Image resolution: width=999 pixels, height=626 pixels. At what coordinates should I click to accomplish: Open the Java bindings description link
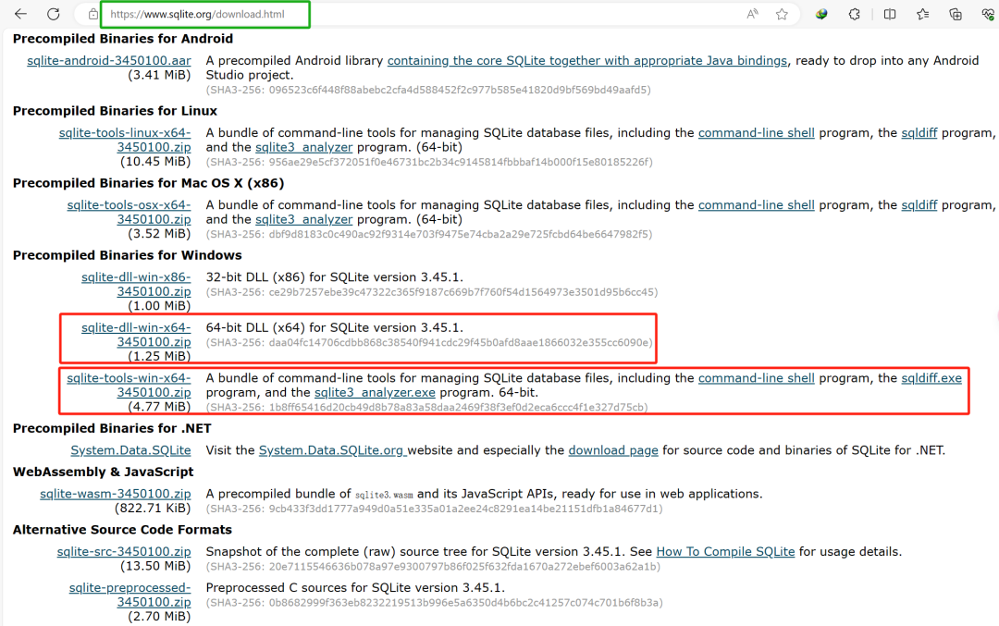[x=586, y=60]
